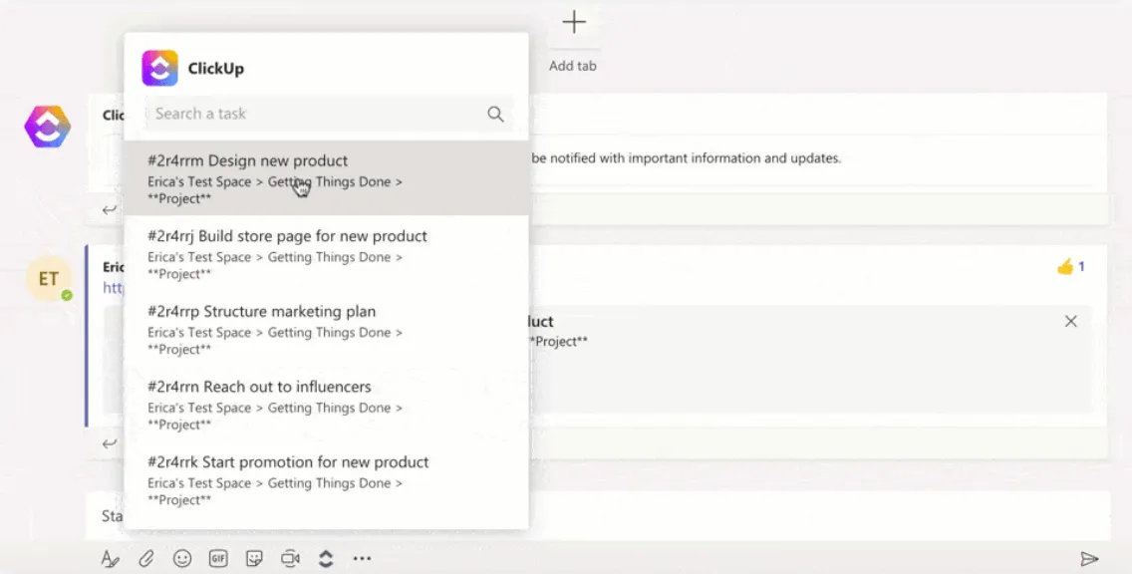Click the reply arrow under ClickUp message
Screen dimensions: 1132x574
click(x=109, y=209)
